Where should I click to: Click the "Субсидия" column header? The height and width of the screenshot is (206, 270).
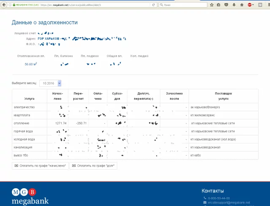tap(117, 96)
